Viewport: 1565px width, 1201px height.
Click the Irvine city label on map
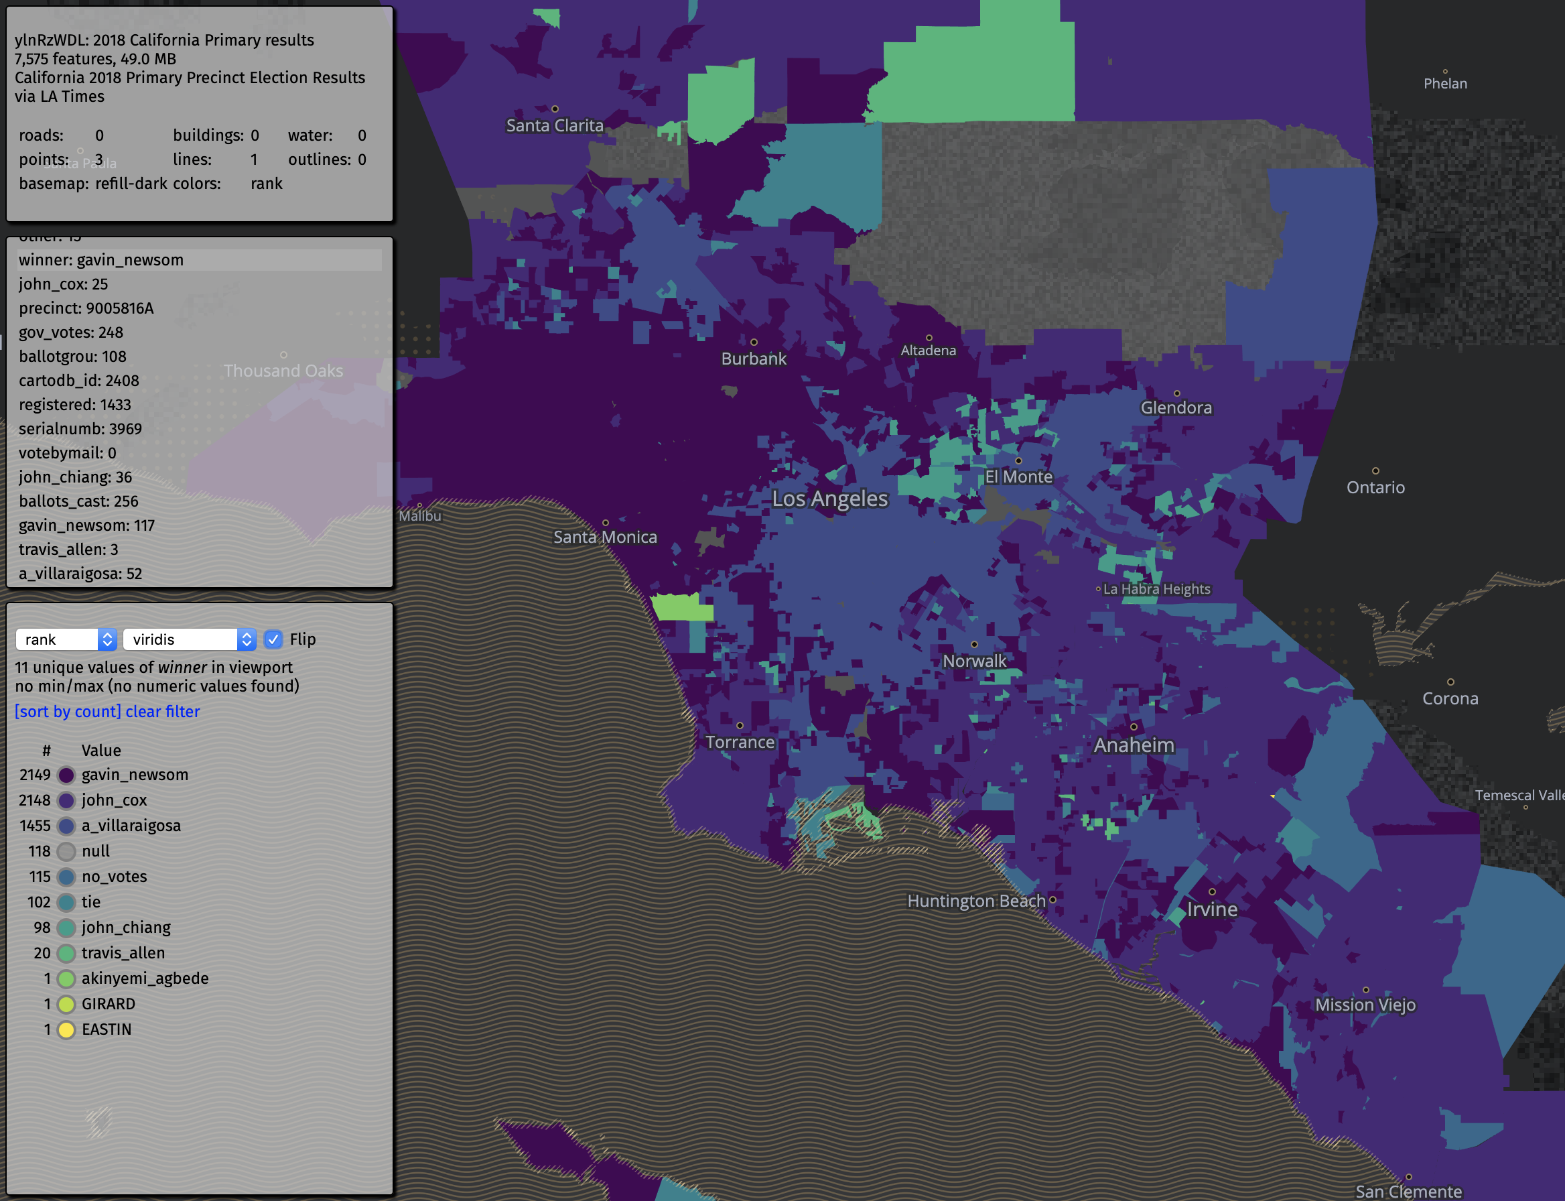pos(1212,909)
